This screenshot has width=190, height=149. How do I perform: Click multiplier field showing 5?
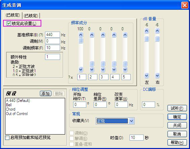coord(126,77)
